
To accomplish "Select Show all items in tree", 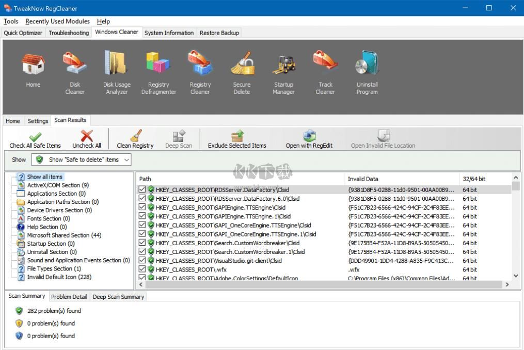I will (45, 177).
